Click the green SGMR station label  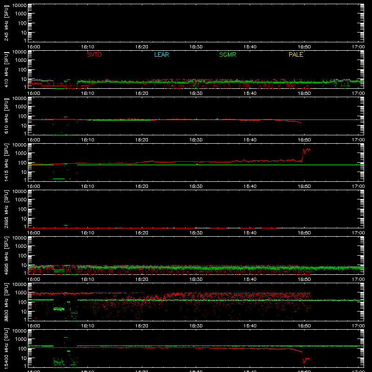coord(227,54)
